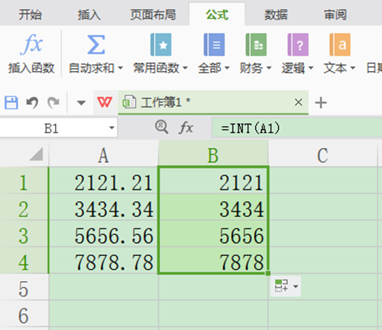Open the Name Box dropdown arrow

(x=112, y=128)
